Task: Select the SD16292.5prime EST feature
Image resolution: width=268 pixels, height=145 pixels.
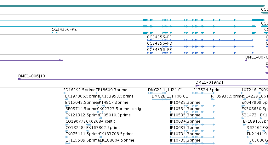Action: coord(79,90)
